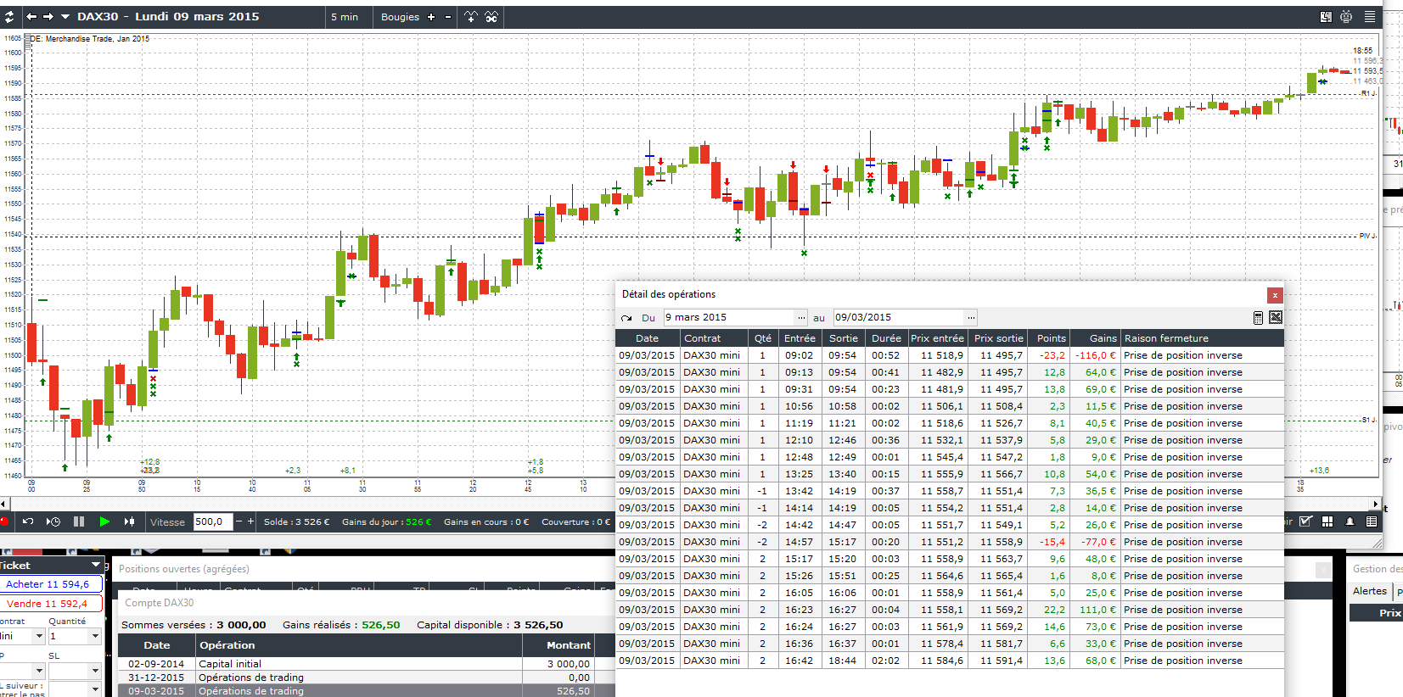Viewport: 1403px width, 697px height.
Task: Increase replay speed with plus
Action: 250,521
